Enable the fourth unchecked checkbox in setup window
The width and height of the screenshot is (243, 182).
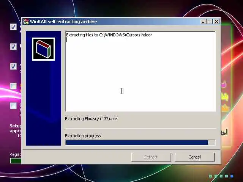click(13, 86)
